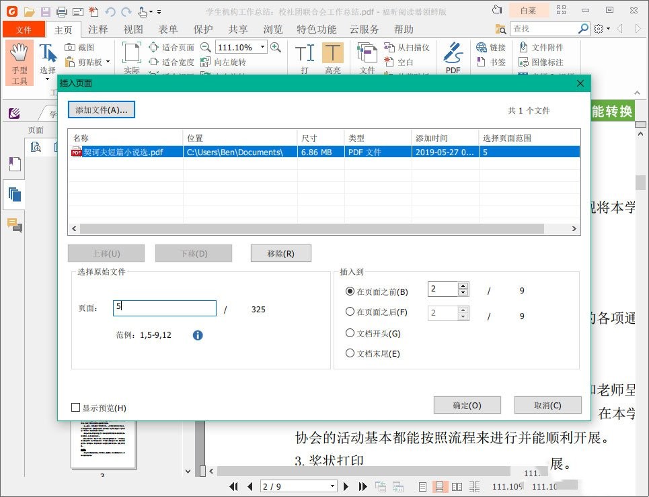Open the zoom percentage dropdown
Viewport: 649px width, 497px height.
click(262, 47)
